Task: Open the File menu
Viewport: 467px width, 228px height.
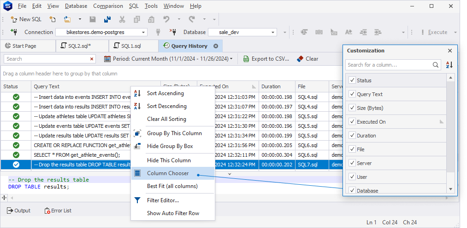Action: 22,6
